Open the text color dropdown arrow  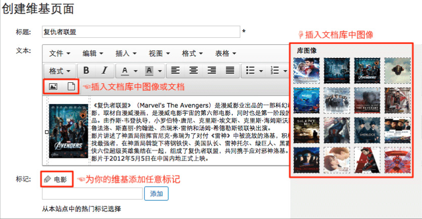click(x=135, y=71)
